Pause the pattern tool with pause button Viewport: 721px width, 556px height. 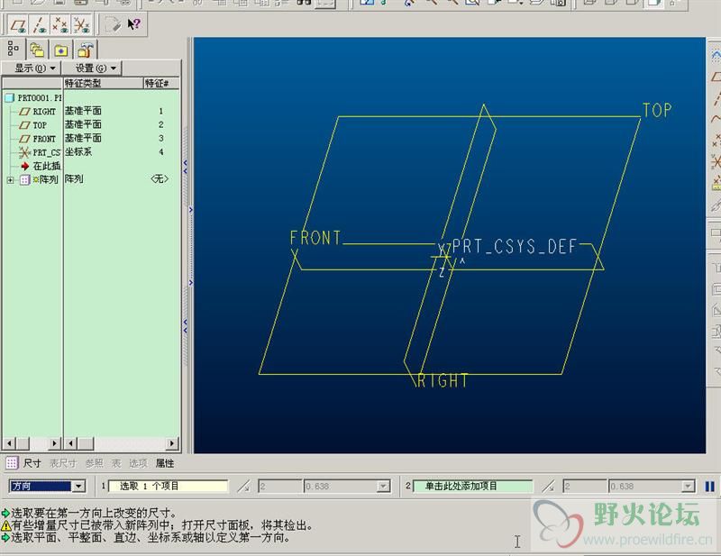709,486
